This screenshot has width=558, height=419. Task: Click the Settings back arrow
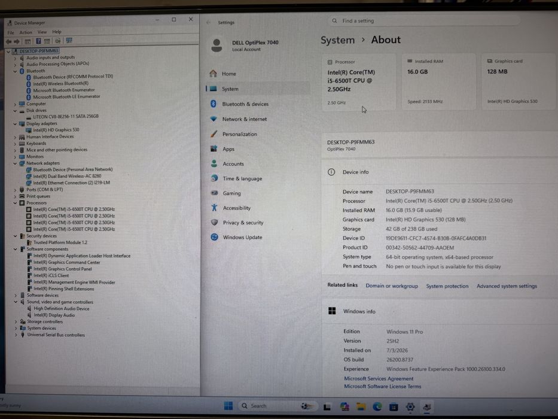point(209,23)
